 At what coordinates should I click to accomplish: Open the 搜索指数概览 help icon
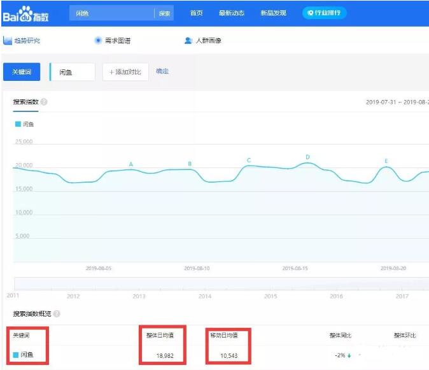pos(57,313)
